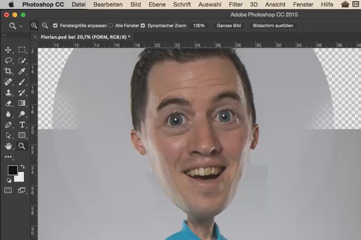Choose Zoom In mode in options bar
This screenshot has height=240, width=361.
pyautogui.click(x=34, y=26)
